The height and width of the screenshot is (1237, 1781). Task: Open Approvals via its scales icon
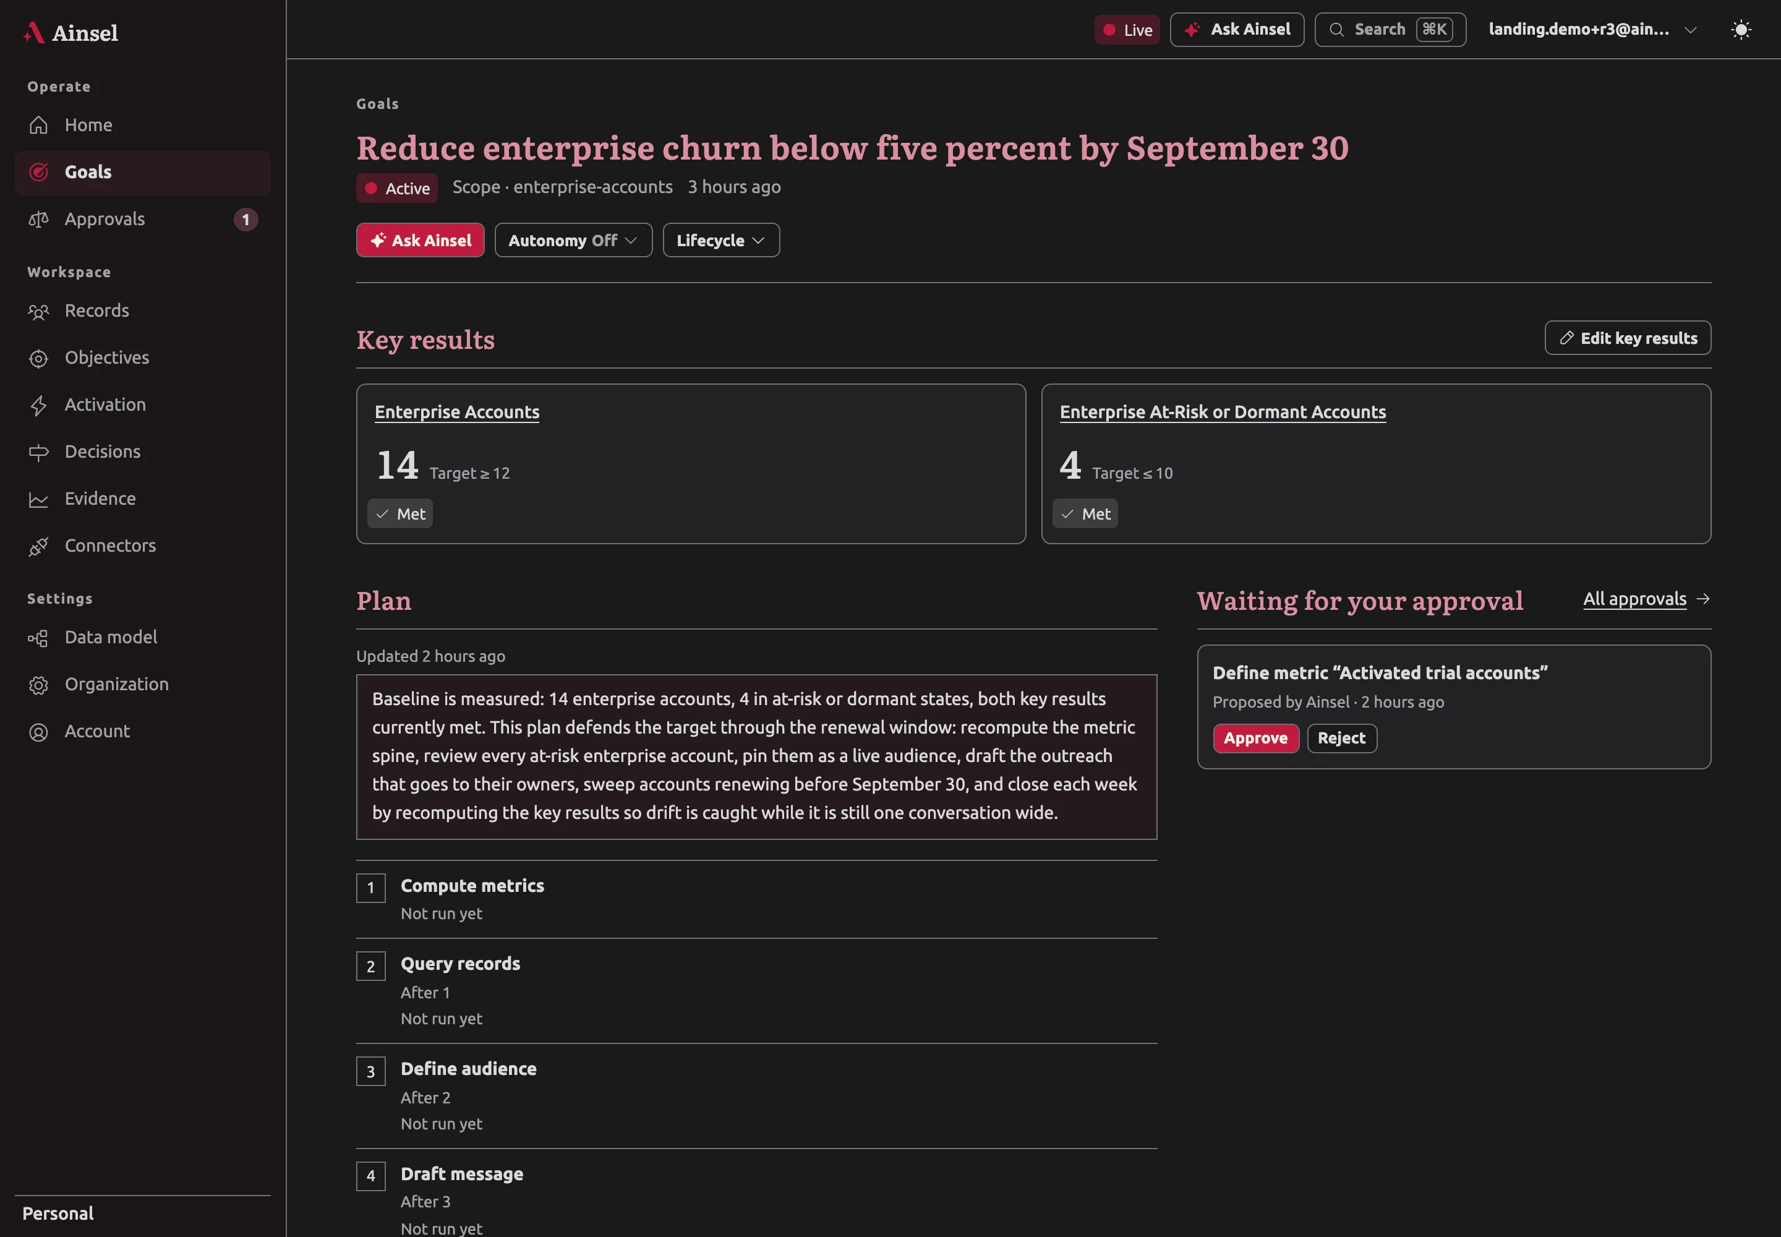[39, 220]
